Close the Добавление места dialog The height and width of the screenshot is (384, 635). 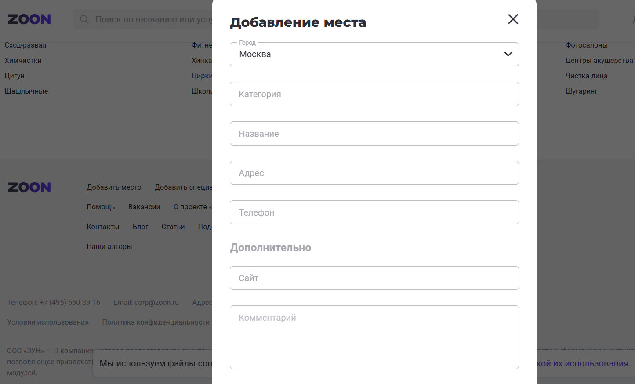point(513,19)
